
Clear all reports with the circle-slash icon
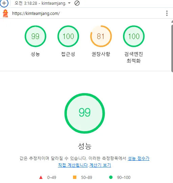point(77,3)
